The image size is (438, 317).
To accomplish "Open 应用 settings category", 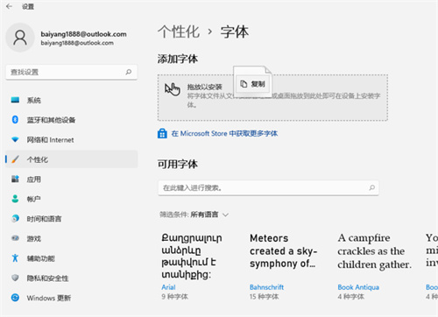I will (x=72, y=179).
